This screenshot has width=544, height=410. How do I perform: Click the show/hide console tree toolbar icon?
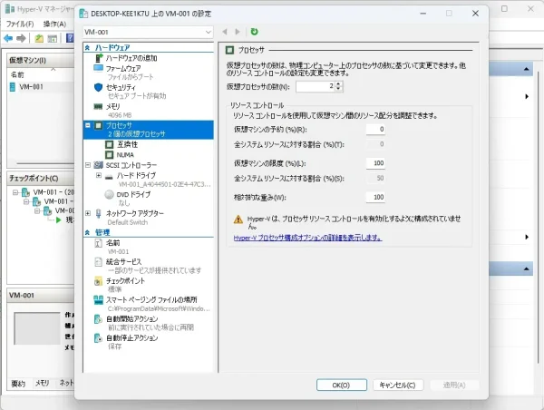(53, 38)
